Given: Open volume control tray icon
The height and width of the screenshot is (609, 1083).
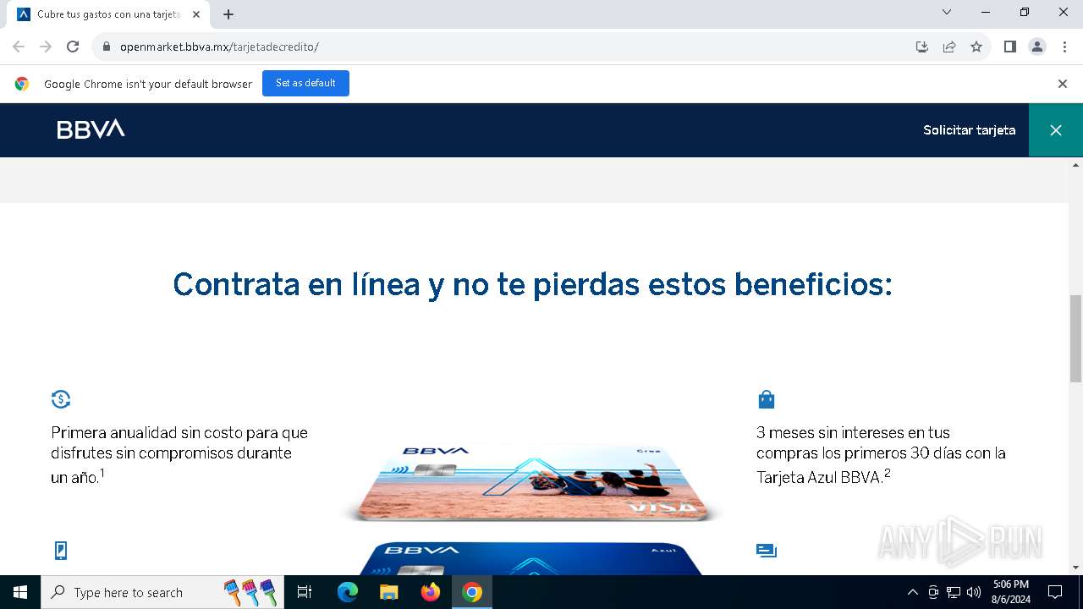Looking at the screenshot, I should click(974, 592).
